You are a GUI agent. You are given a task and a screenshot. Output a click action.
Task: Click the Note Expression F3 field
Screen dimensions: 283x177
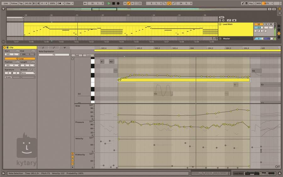[x=54, y=54]
